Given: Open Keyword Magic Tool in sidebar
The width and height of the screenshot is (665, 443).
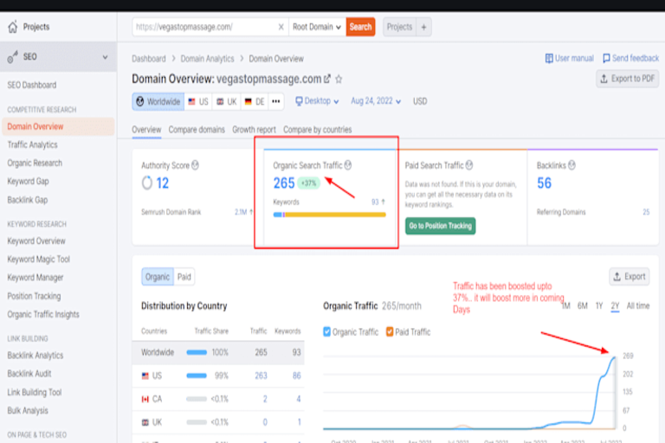Looking at the screenshot, I should (x=39, y=259).
